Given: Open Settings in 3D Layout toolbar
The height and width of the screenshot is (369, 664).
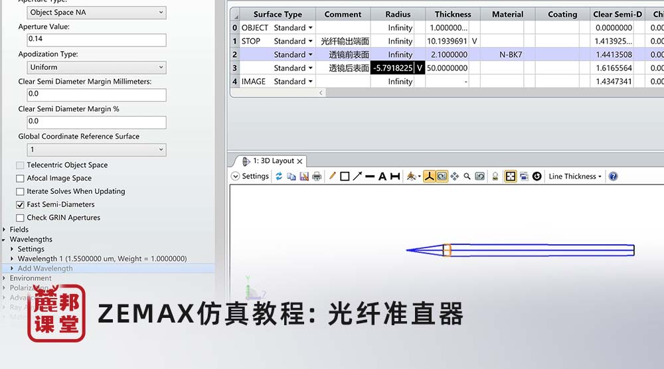Looking at the screenshot, I should pos(256,177).
